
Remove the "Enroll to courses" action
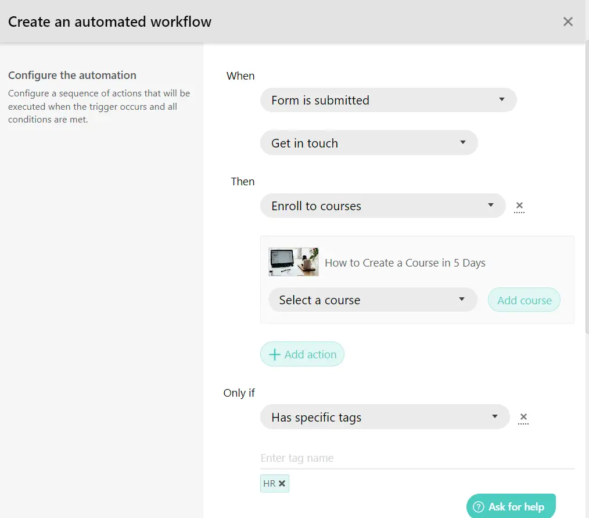(519, 206)
